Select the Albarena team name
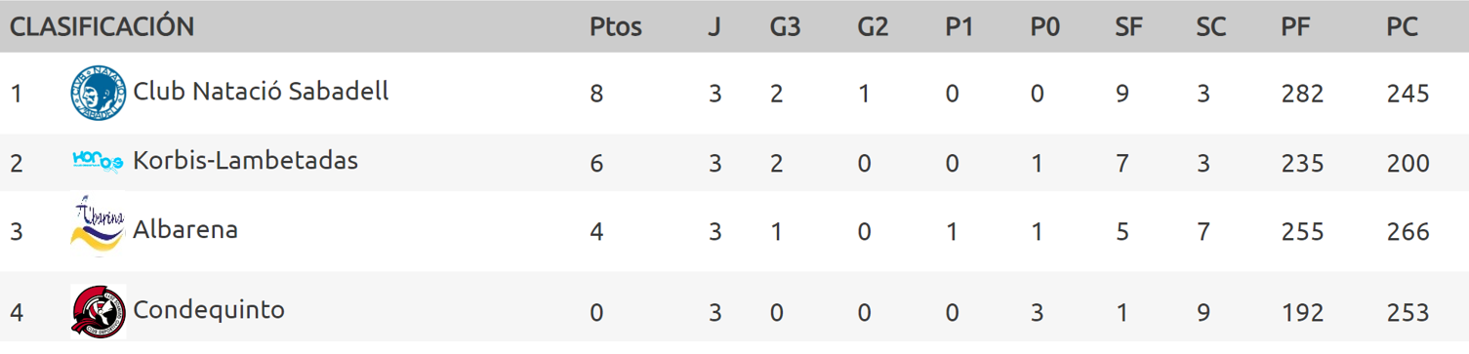Image resolution: width=1469 pixels, height=354 pixels. [185, 230]
